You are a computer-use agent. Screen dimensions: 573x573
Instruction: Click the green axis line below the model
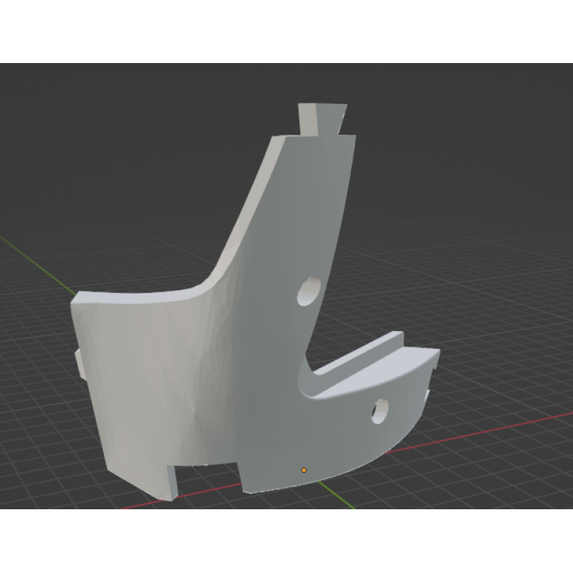click(337, 493)
